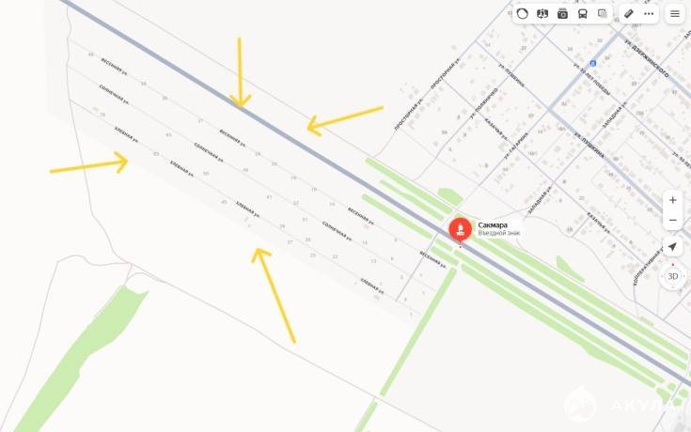Zoom out with the minus button
The image size is (691, 432).
click(x=672, y=220)
